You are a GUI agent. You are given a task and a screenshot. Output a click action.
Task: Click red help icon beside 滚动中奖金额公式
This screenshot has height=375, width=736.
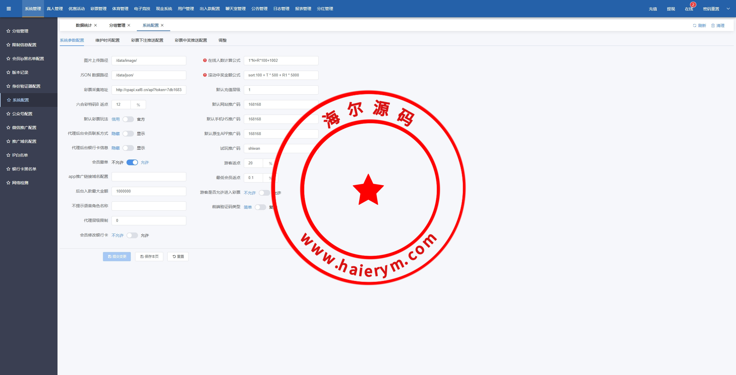(x=205, y=75)
